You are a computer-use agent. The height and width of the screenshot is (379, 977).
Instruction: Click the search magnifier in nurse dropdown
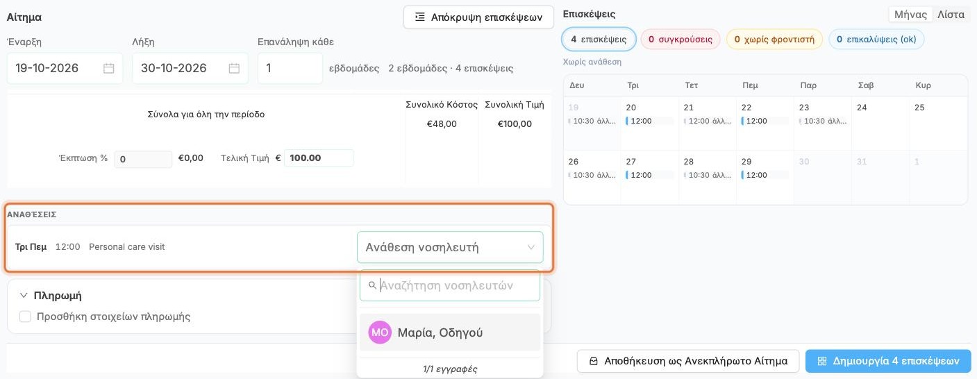click(x=371, y=285)
